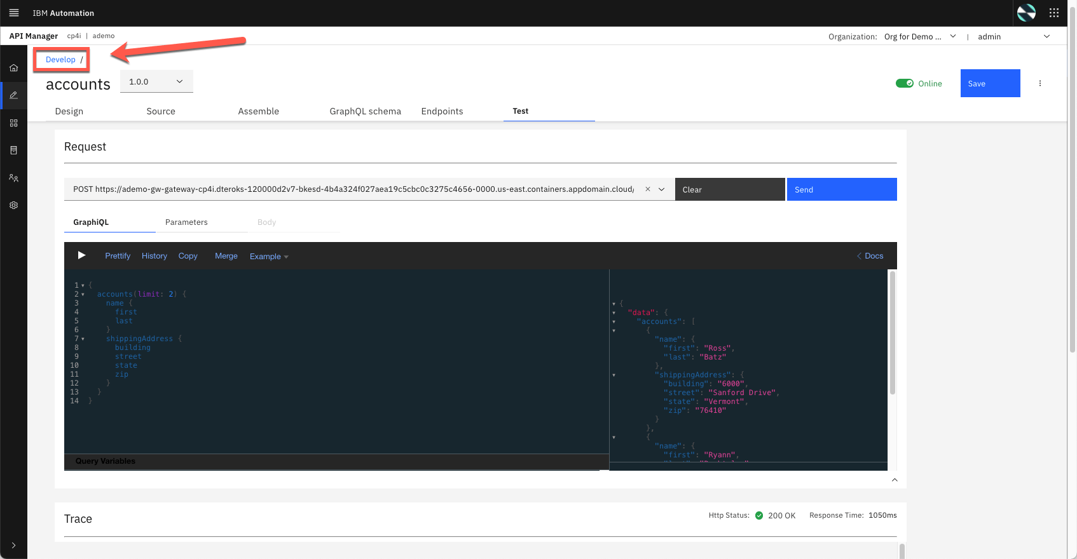This screenshot has width=1077, height=559.
Task: Fold query line 1 arrow
Action: (x=83, y=286)
